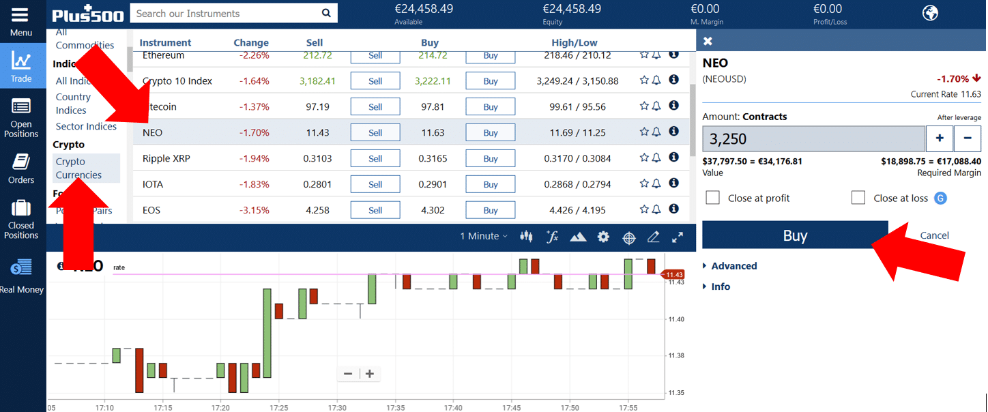Image resolution: width=988 pixels, height=412 pixels.
Task: Open the 1 Minute timeframe dropdown
Action: pyautogui.click(x=483, y=236)
